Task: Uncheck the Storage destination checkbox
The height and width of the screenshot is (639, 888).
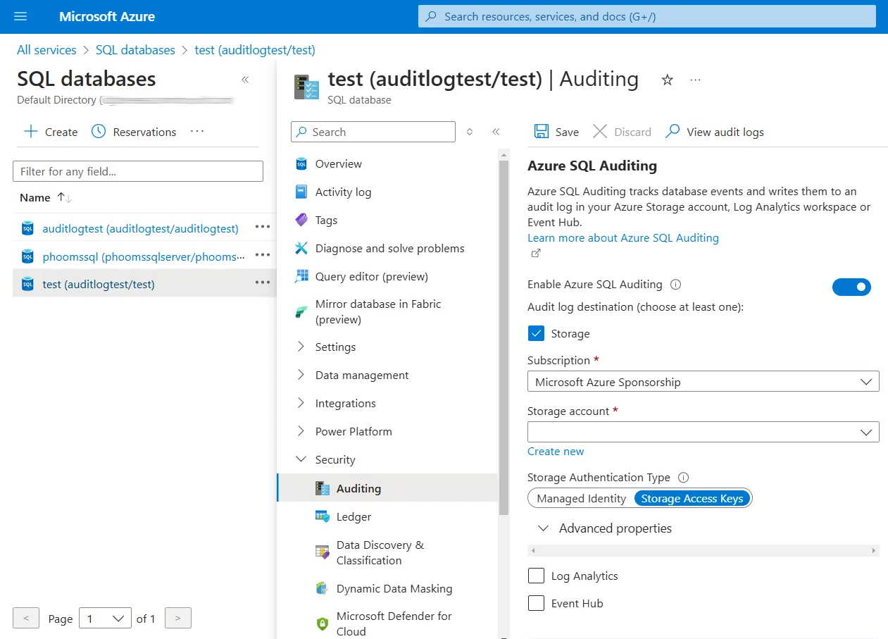Action: click(536, 333)
